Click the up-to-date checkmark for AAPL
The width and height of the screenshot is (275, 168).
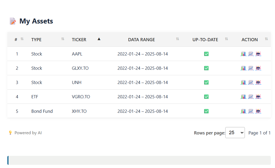pyautogui.click(x=207, y=54)
